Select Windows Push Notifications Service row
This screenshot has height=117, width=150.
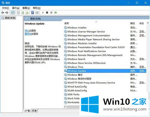[105, 51]
